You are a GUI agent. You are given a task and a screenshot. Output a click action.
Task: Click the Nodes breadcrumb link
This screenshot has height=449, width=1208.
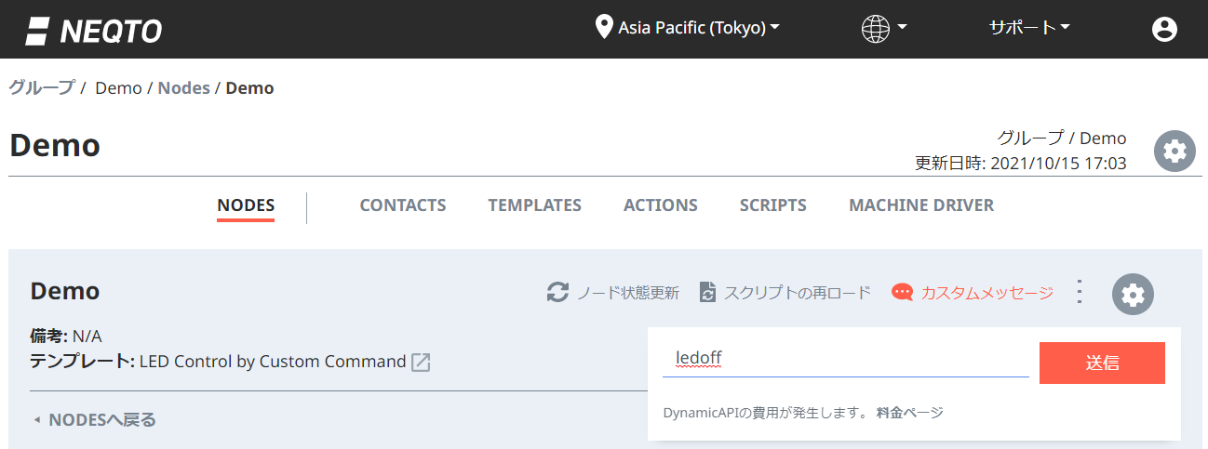183,88
